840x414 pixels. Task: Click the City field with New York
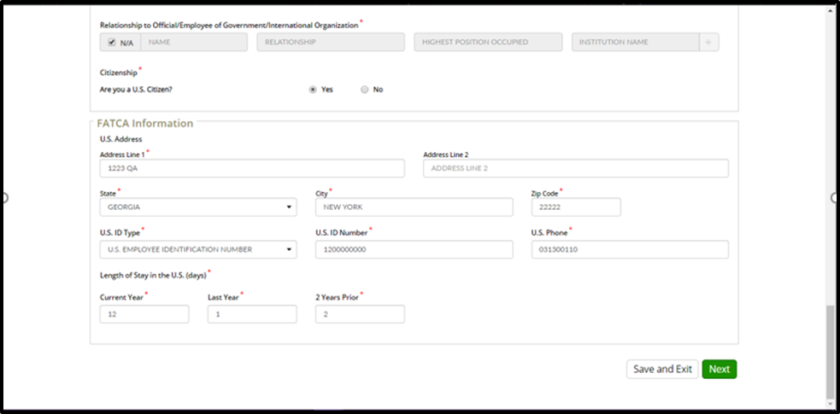414,207
